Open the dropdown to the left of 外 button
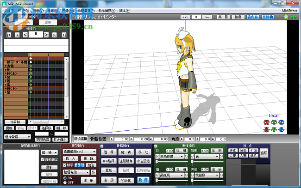 [x=76, y=172]
